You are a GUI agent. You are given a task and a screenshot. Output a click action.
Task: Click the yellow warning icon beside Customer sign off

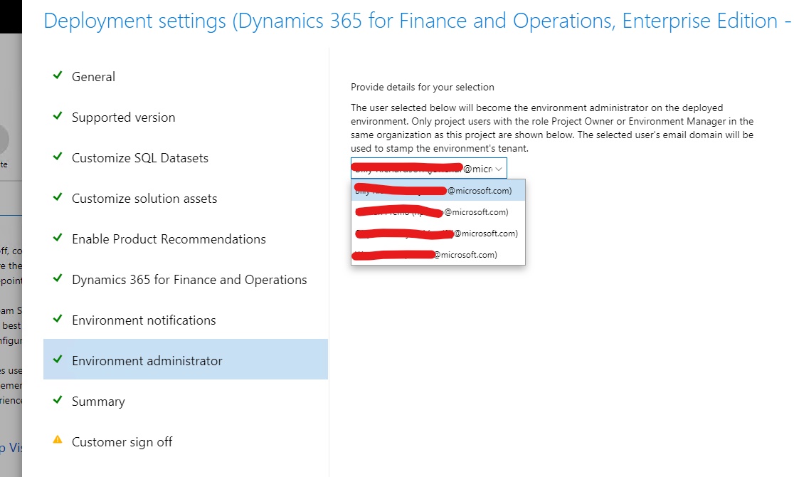pyautogui.click(x=58, y=441)
